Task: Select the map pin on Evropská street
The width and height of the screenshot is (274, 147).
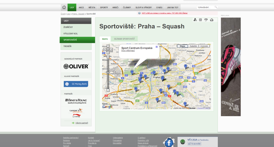Action: click(132, 72)
